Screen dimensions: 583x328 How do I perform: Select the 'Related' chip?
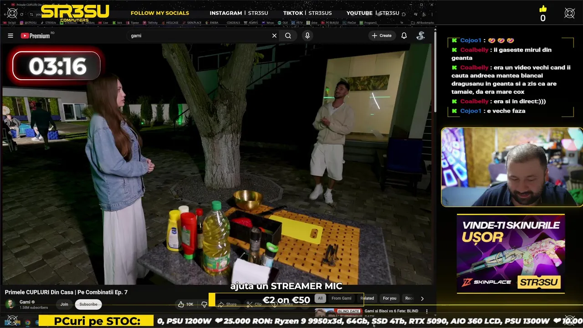tap(367, 298)
